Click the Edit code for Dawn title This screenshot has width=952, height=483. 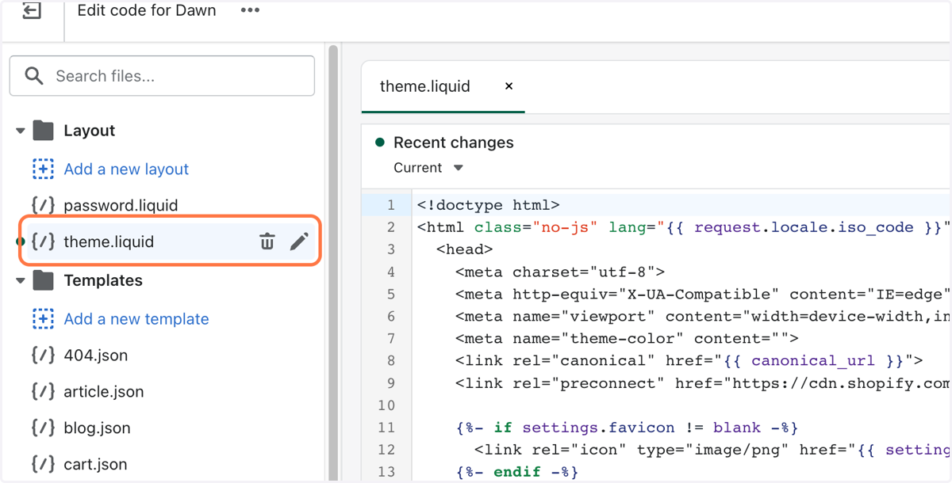point(147,11)
